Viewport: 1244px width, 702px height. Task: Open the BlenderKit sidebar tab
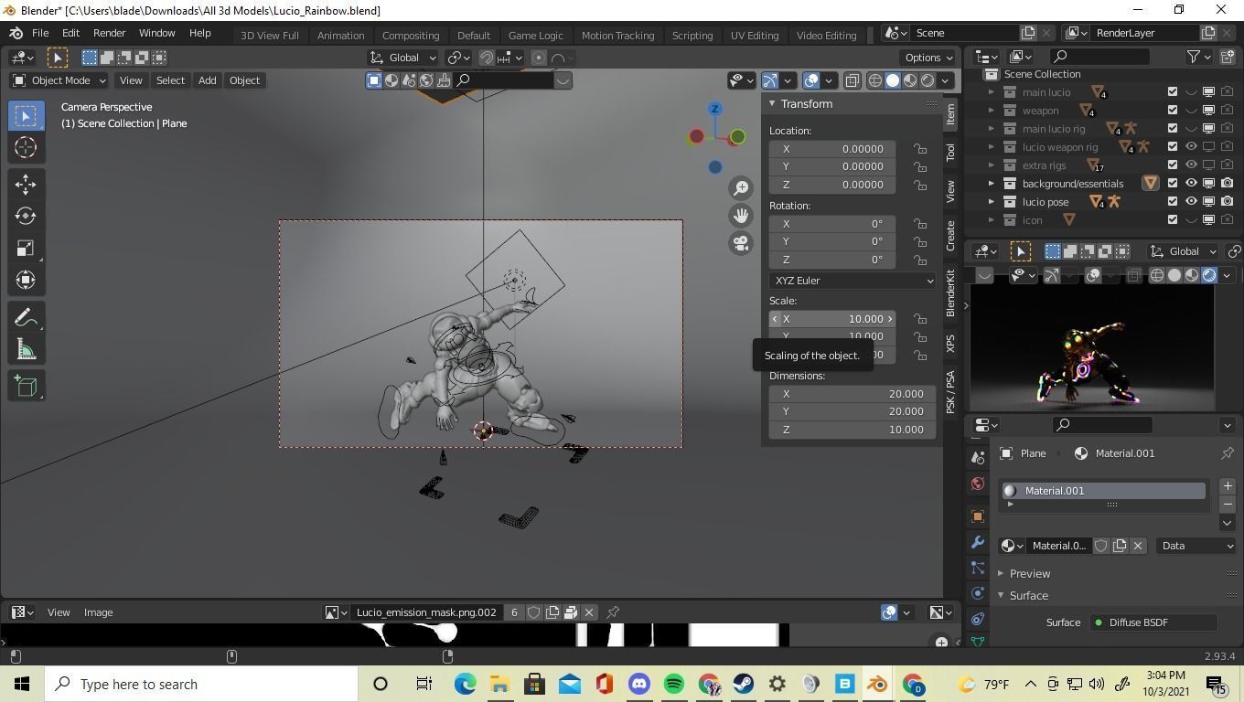tap(950, 293)
